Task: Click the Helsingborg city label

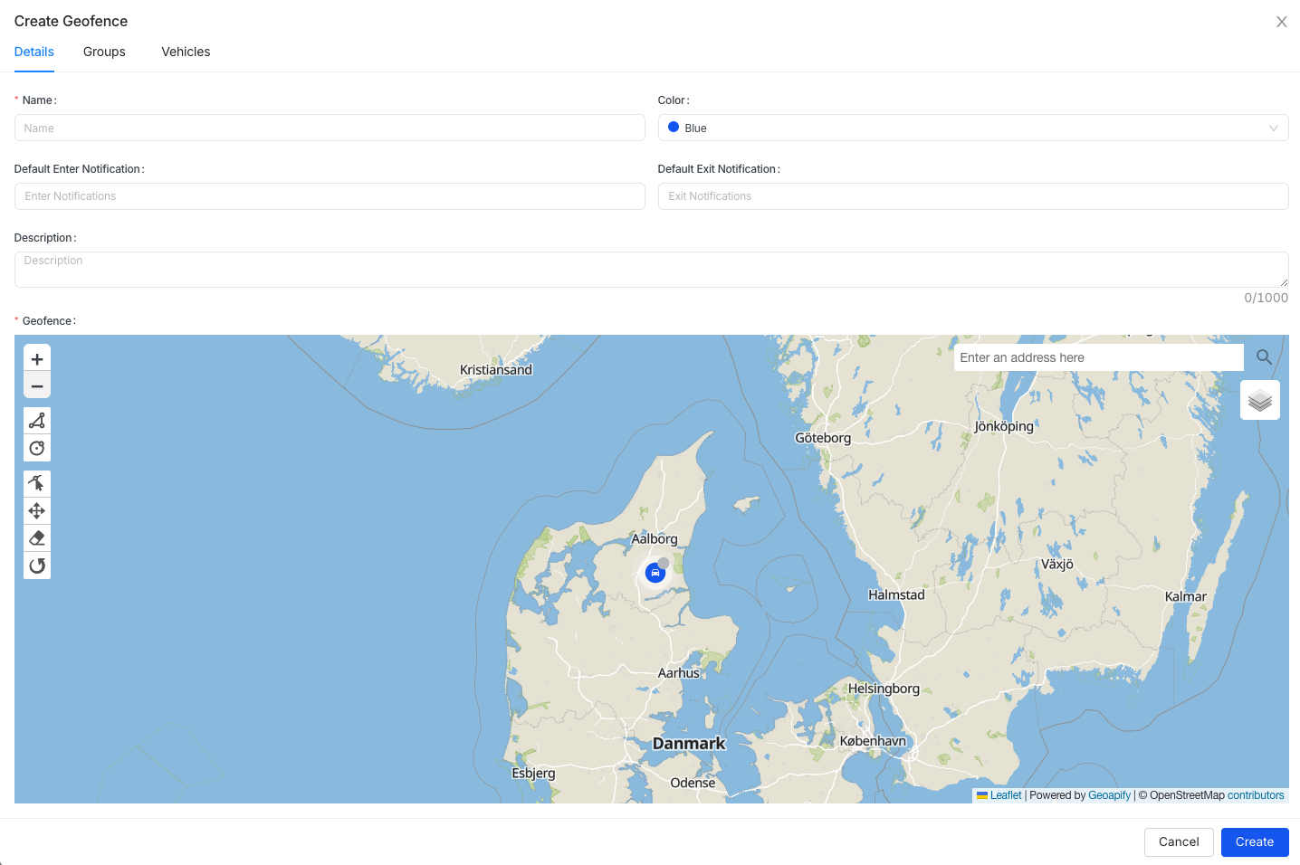Action: pos(884,689)
